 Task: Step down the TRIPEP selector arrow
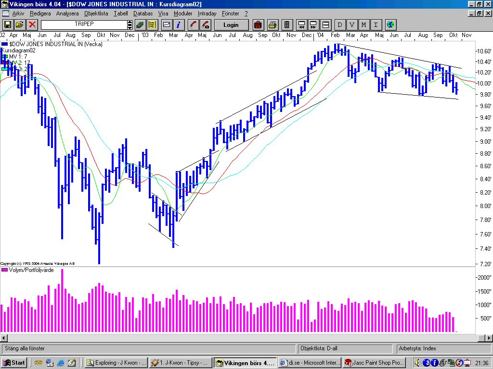pyautogui.click(x=130, y=27)
